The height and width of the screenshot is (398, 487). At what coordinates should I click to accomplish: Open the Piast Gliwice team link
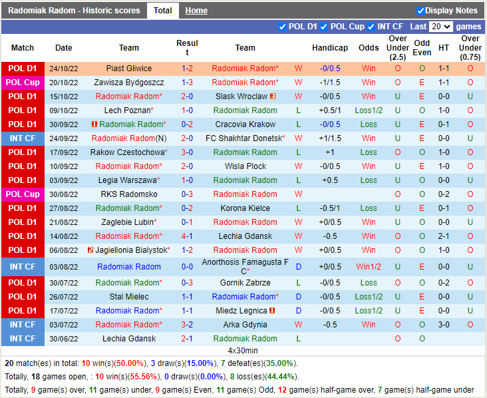[x=129, y=69]
